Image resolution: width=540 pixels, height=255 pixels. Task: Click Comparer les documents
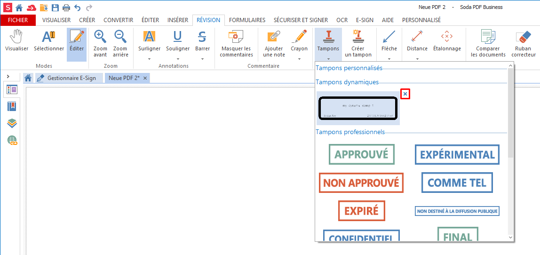point(488,43)
